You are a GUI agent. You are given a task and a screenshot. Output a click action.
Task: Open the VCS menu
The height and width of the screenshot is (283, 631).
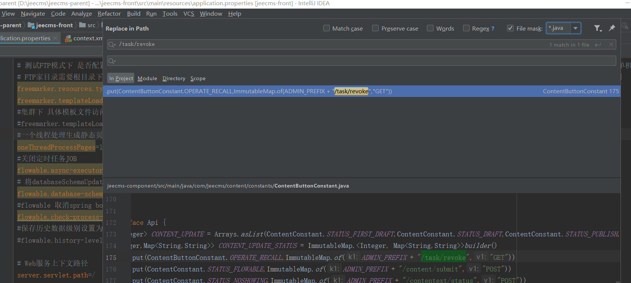pos(189,14)
